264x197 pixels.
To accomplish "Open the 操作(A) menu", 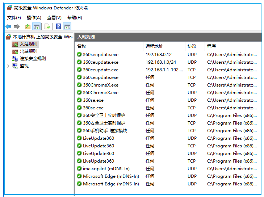I will coord(34,17).
